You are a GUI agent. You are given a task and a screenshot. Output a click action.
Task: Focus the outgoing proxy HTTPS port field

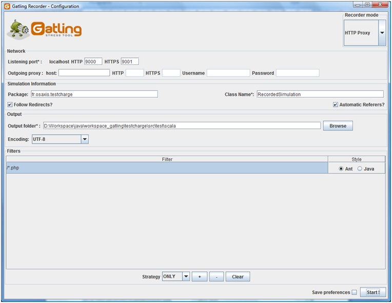[171, 73]
